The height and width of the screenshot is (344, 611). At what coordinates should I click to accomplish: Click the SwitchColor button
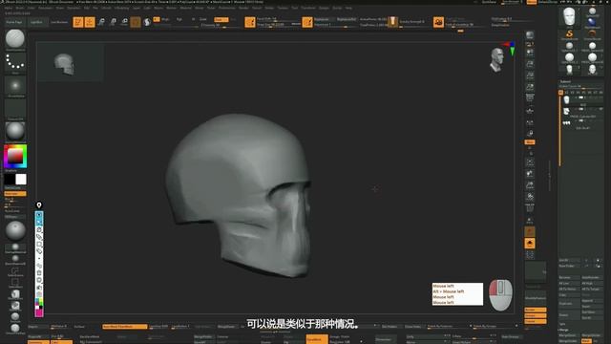point(15,188)
